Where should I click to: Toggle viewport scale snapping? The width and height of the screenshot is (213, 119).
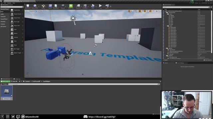150,11
